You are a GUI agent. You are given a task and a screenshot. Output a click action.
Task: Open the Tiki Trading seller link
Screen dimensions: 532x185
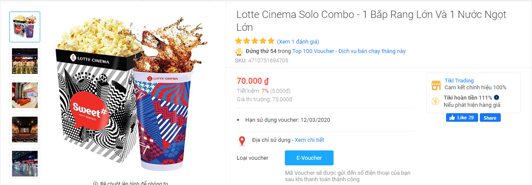[459, 81]
